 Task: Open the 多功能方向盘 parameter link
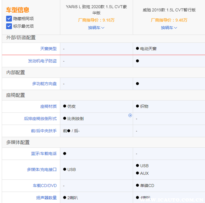(44, 83)
